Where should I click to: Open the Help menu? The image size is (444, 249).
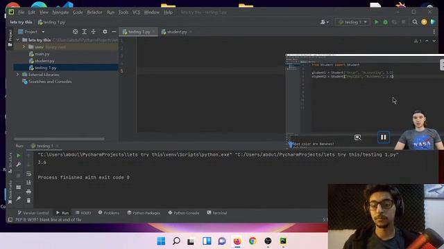tap(168, 12)
